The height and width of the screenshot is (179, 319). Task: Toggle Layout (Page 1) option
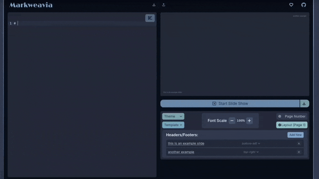tap(292, 125)
